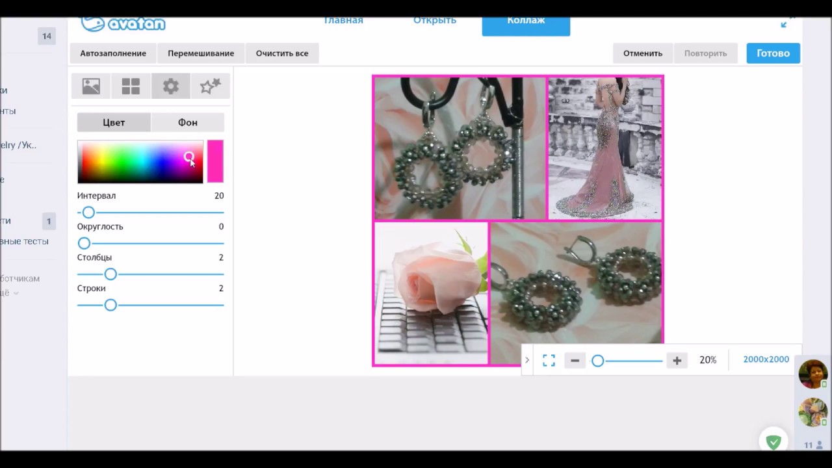Select the gear settings tab icon
The height and width of the screenshot is (468, 832).
point(170,86)
